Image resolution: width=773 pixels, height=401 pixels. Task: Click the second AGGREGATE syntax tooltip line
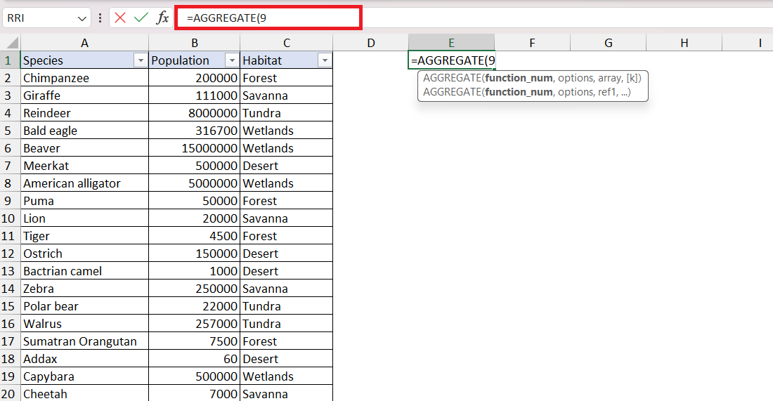(526, 92)
